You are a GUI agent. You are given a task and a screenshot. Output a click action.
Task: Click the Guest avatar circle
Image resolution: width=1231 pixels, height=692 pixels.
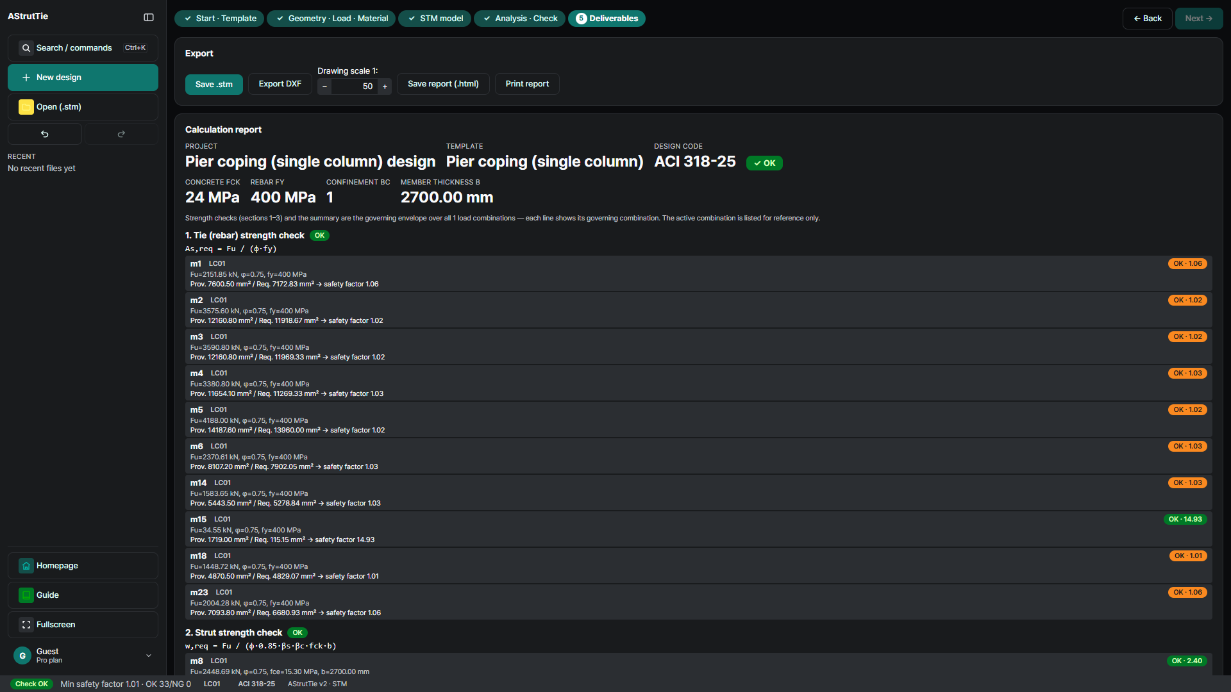tap(22, 655)
